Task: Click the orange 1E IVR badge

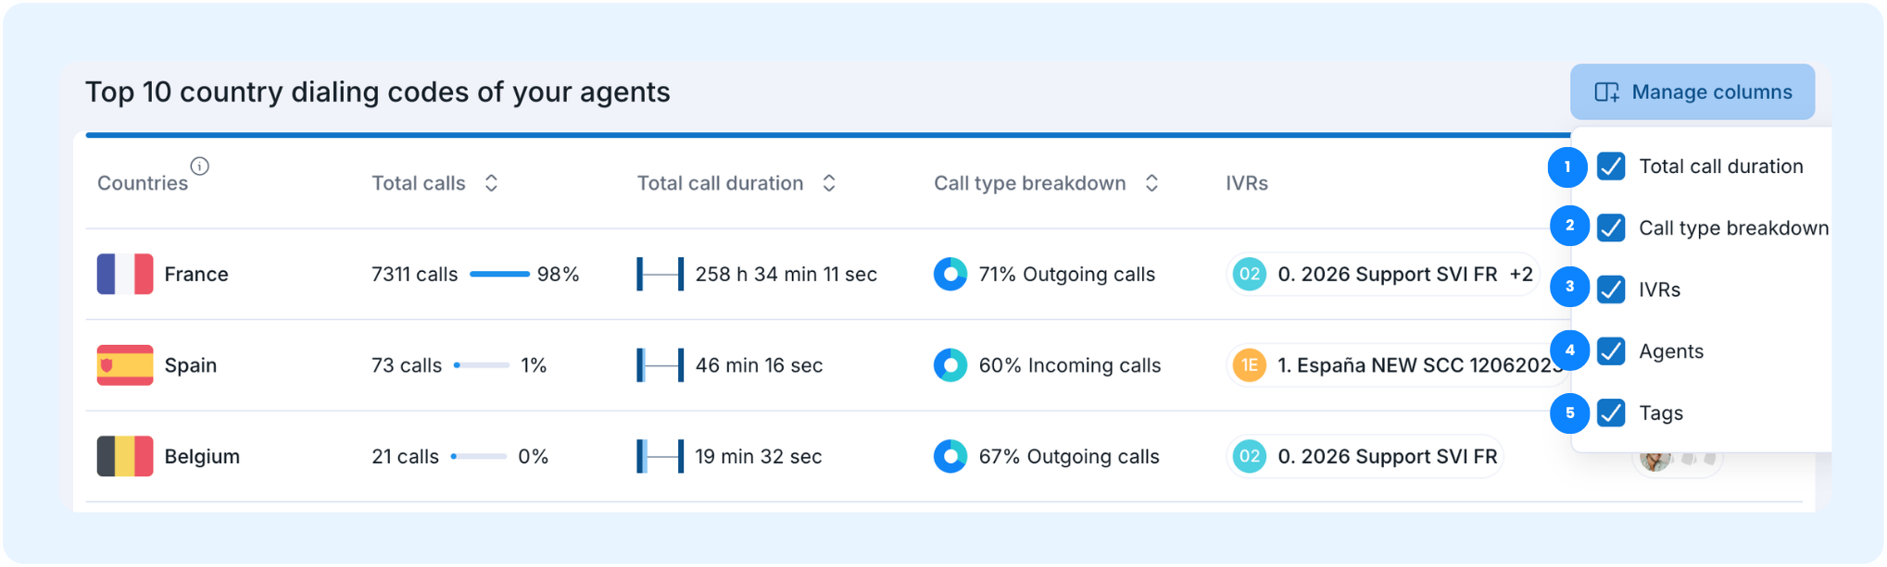Action: [1249, 365]
